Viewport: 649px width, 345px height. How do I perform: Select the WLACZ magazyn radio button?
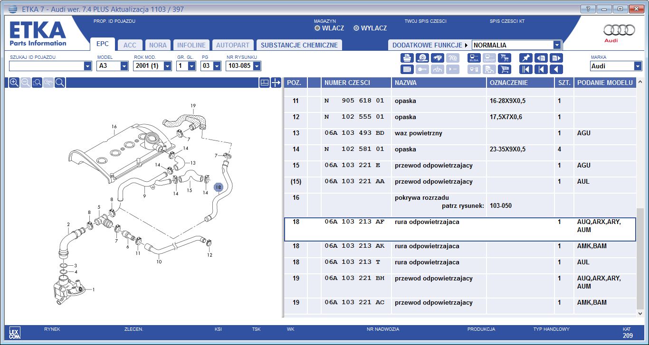click(x=317, y=28)
